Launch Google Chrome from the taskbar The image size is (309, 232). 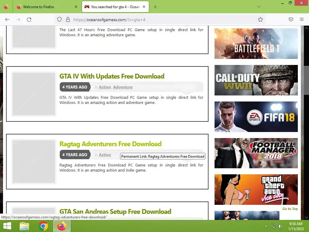tap(43, 226)
